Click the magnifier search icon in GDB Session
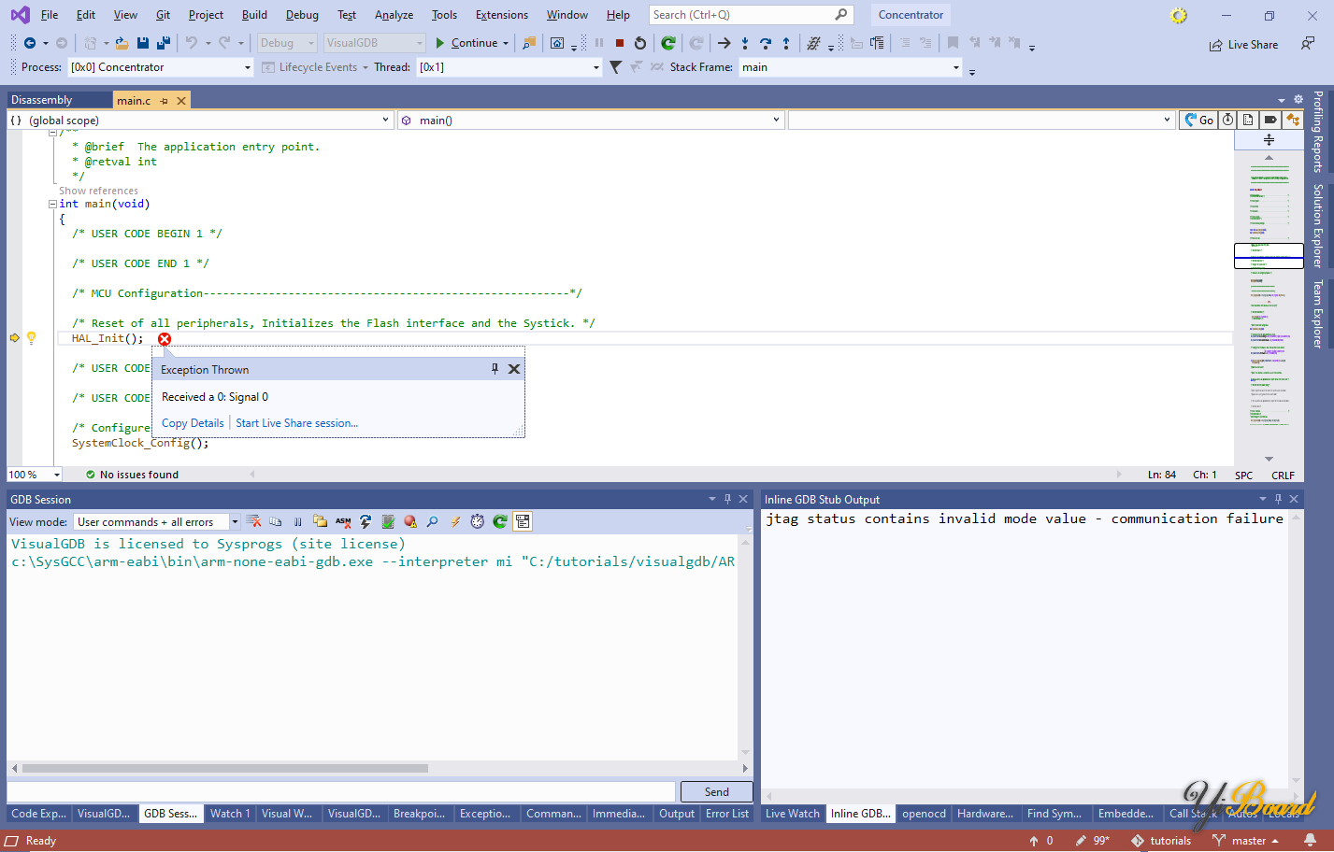The image size is (1334, 852). 432,521
